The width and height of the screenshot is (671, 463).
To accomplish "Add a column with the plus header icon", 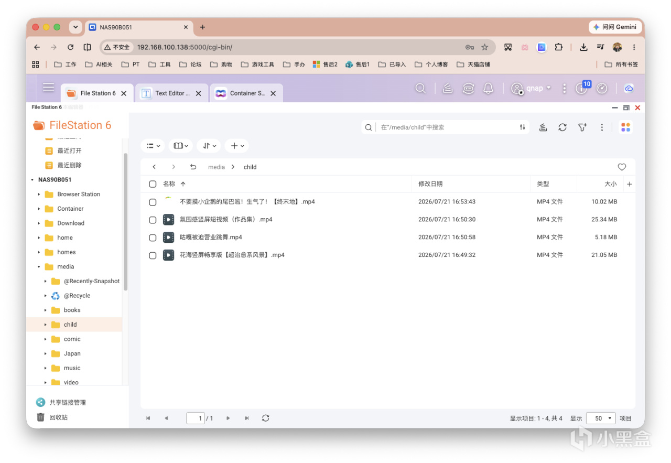I will click(x=630, y=184).
